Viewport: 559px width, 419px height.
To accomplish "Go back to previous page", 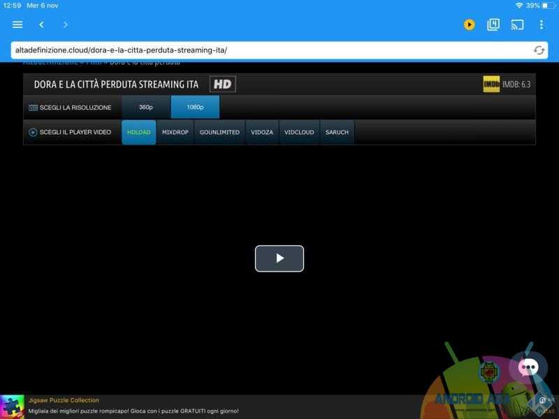I will (41, 24).
